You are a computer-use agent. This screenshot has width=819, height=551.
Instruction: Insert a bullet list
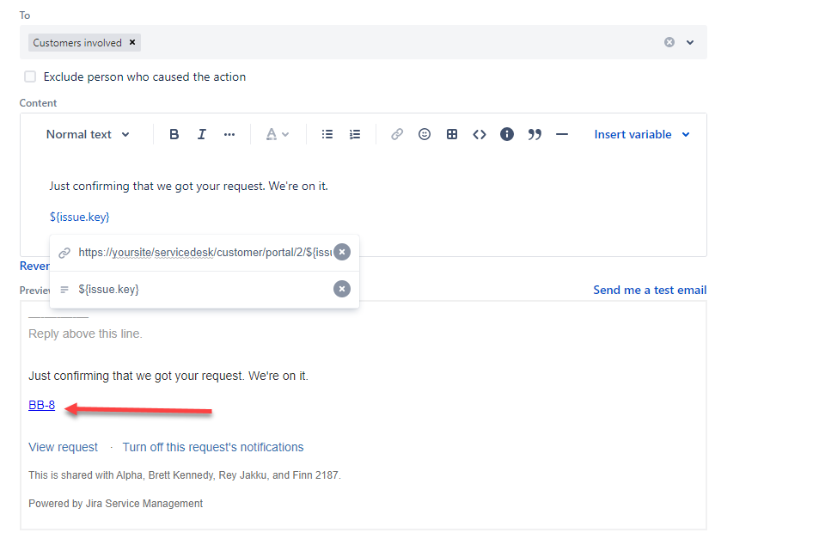point(327,135)
